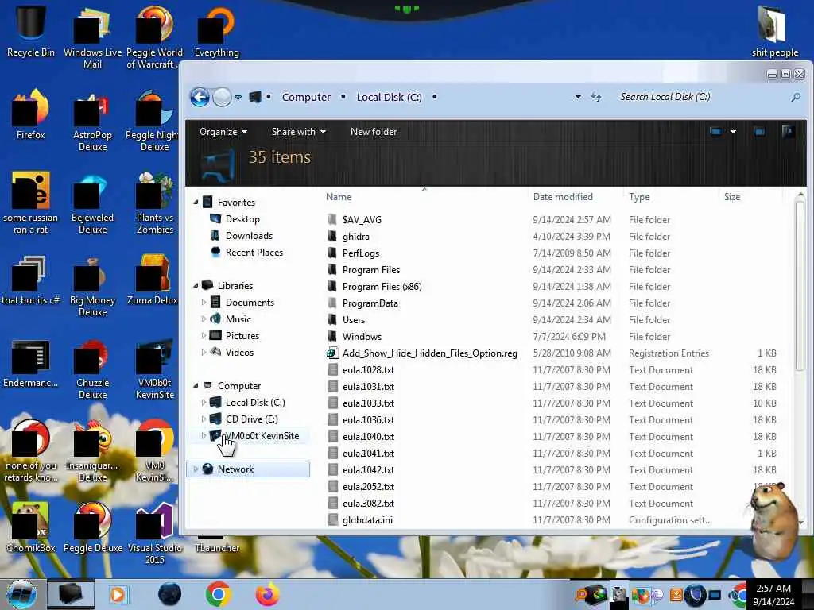Select the ghidra folder icon
This screenshot has height=610, width=814.
coord(332,236)
